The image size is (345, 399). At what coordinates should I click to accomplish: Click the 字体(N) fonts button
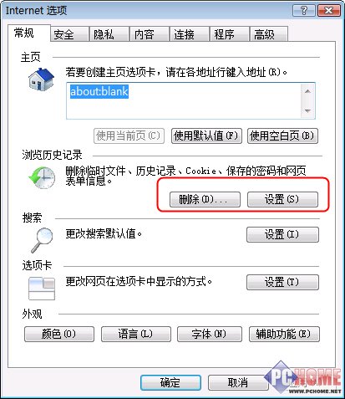pos(210,334)
